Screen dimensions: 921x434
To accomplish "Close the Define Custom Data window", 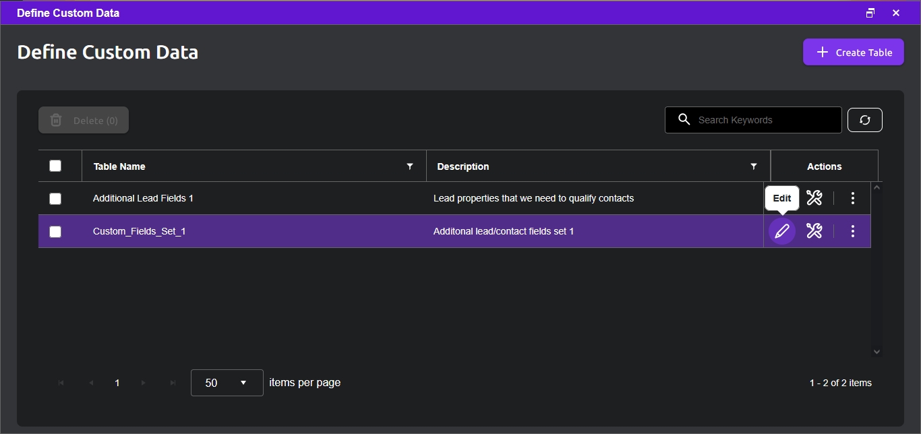I will pyautogui.click(x=896, y=13).
